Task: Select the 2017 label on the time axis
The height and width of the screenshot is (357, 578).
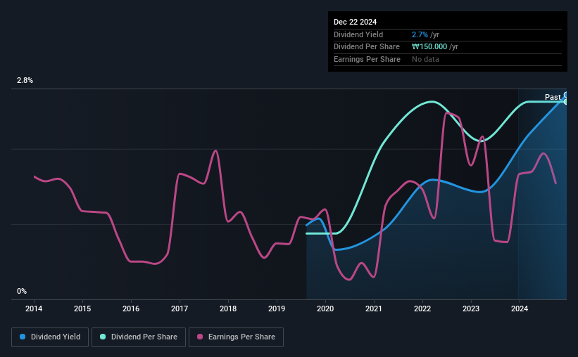Action: (180, 309)
